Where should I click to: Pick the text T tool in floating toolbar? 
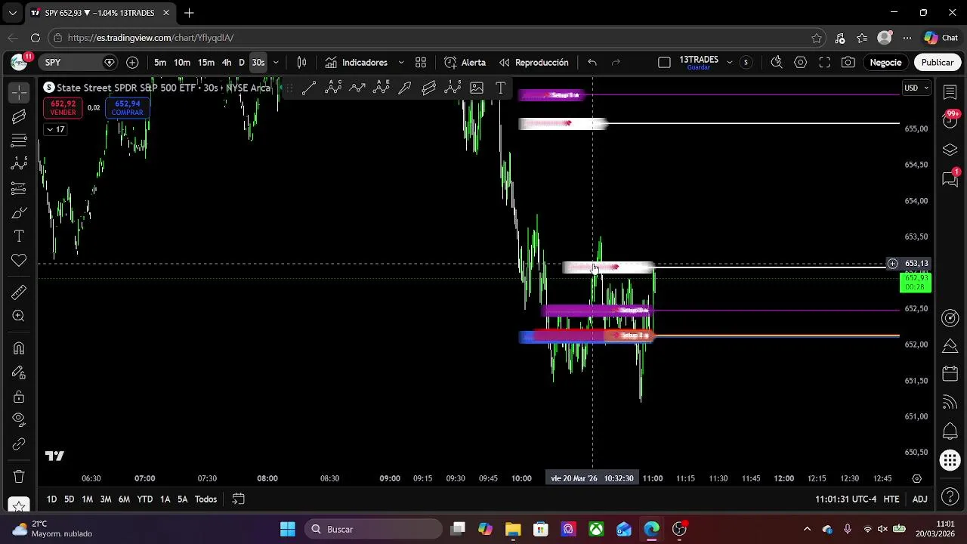coord(500,88)
